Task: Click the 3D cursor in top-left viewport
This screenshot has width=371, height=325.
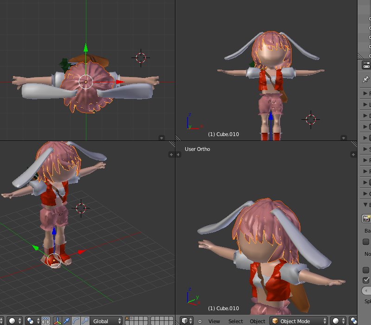Action: point(141,58)
